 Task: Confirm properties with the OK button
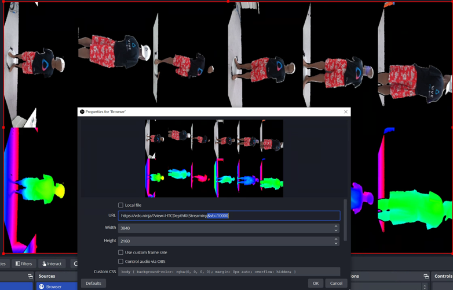pyautogui.click(x=316, y=283)
